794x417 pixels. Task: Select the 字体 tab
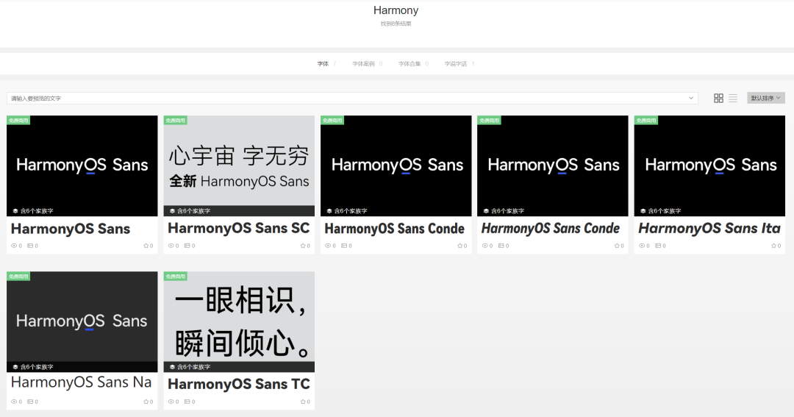pyautogui.click(x=323, y=64)
